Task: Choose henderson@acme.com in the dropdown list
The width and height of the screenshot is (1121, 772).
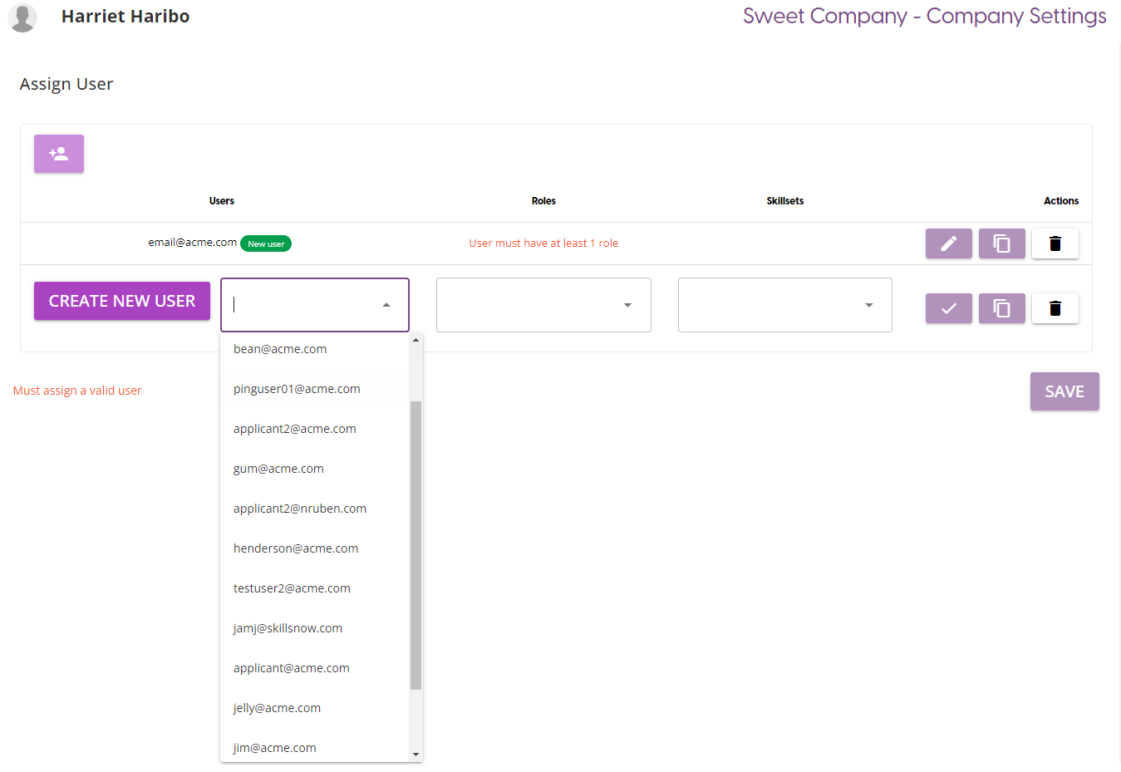Action: (296, 548)
